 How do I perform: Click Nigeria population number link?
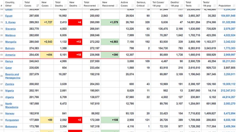pos(228,91)
